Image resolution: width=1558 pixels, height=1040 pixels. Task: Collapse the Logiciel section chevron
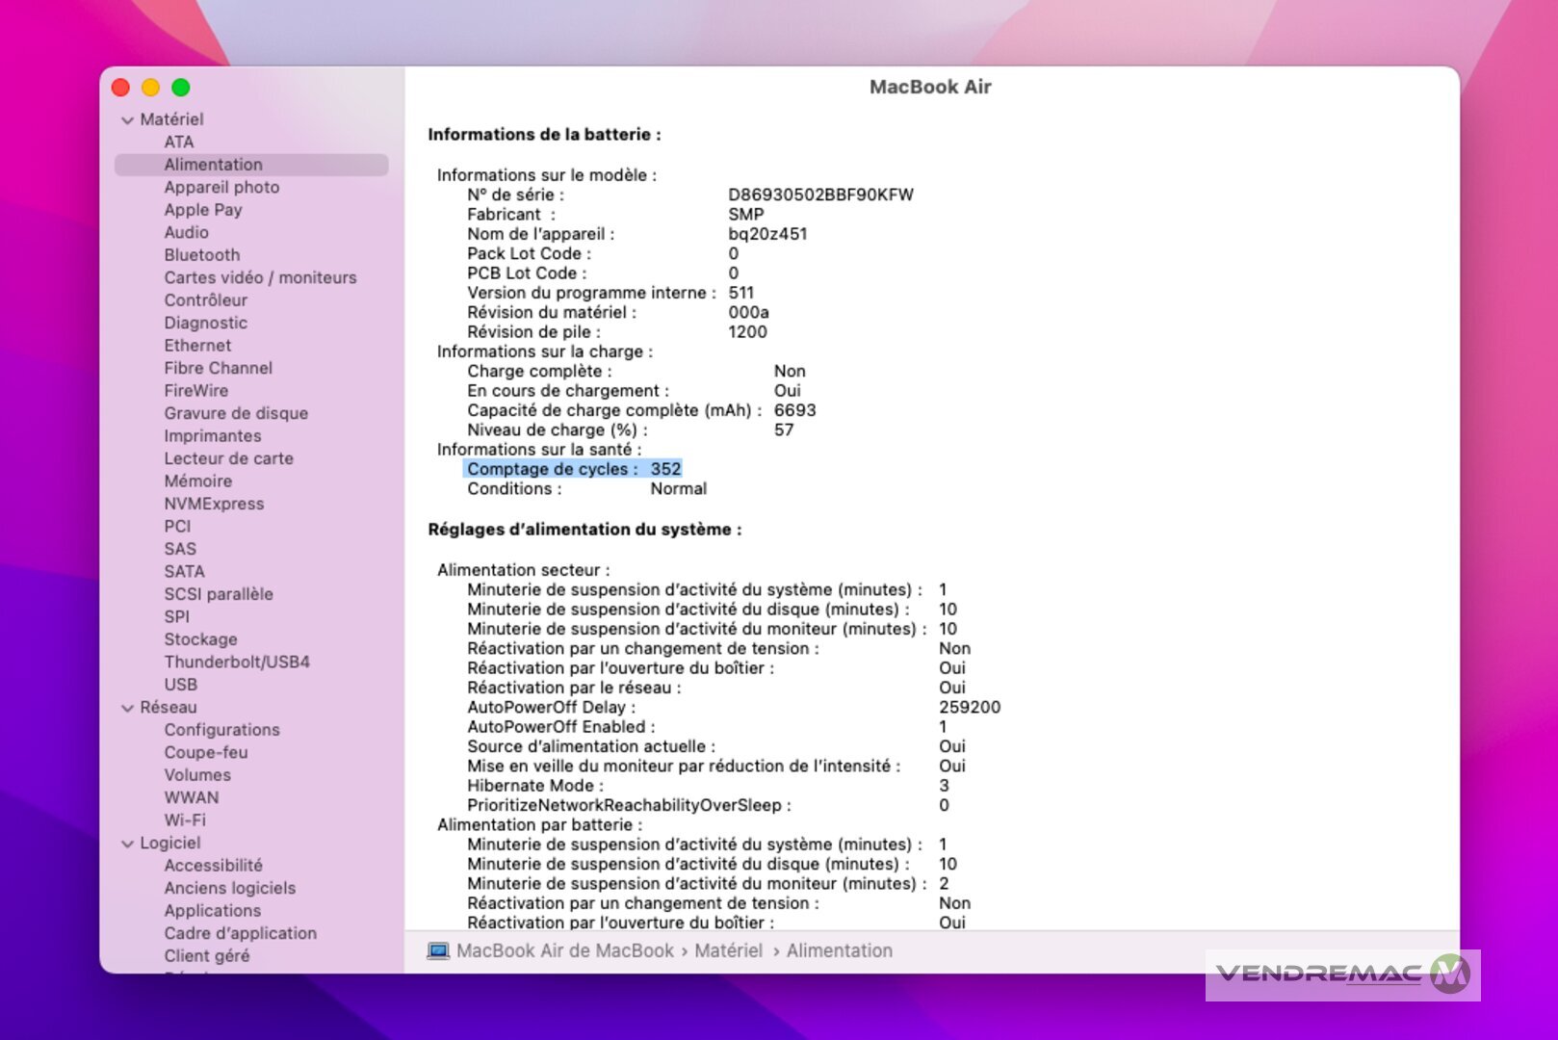pos(127,844)
